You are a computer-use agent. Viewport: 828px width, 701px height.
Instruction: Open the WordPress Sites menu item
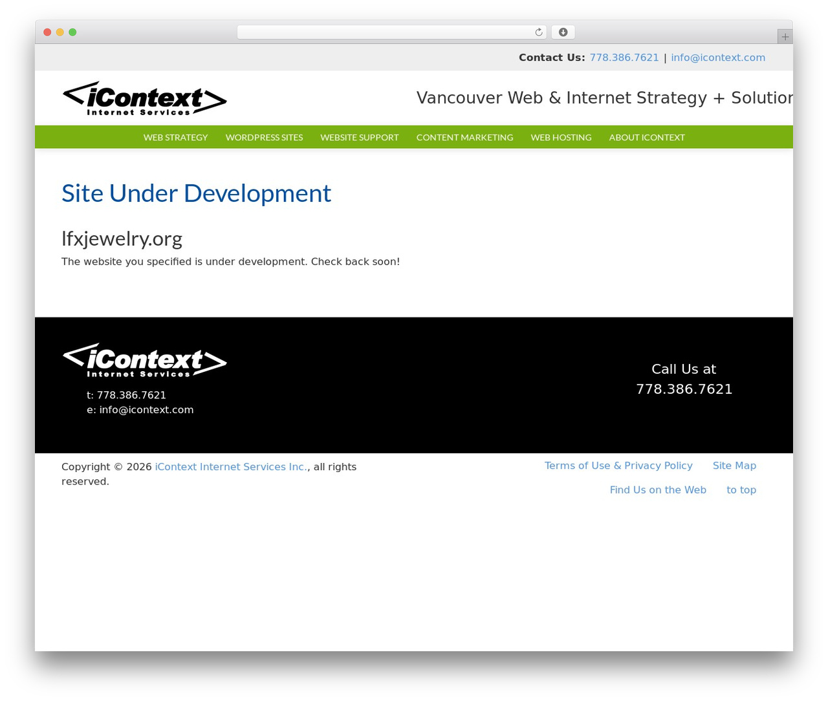pos(264,137)
